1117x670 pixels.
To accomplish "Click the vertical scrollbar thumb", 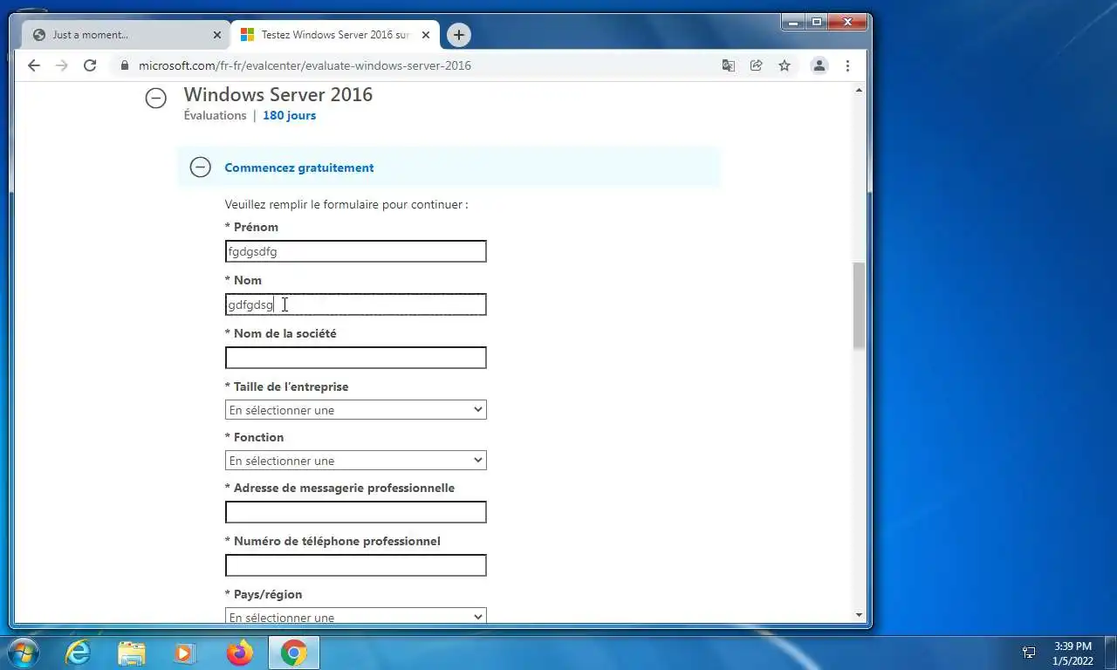I will 859,305.
